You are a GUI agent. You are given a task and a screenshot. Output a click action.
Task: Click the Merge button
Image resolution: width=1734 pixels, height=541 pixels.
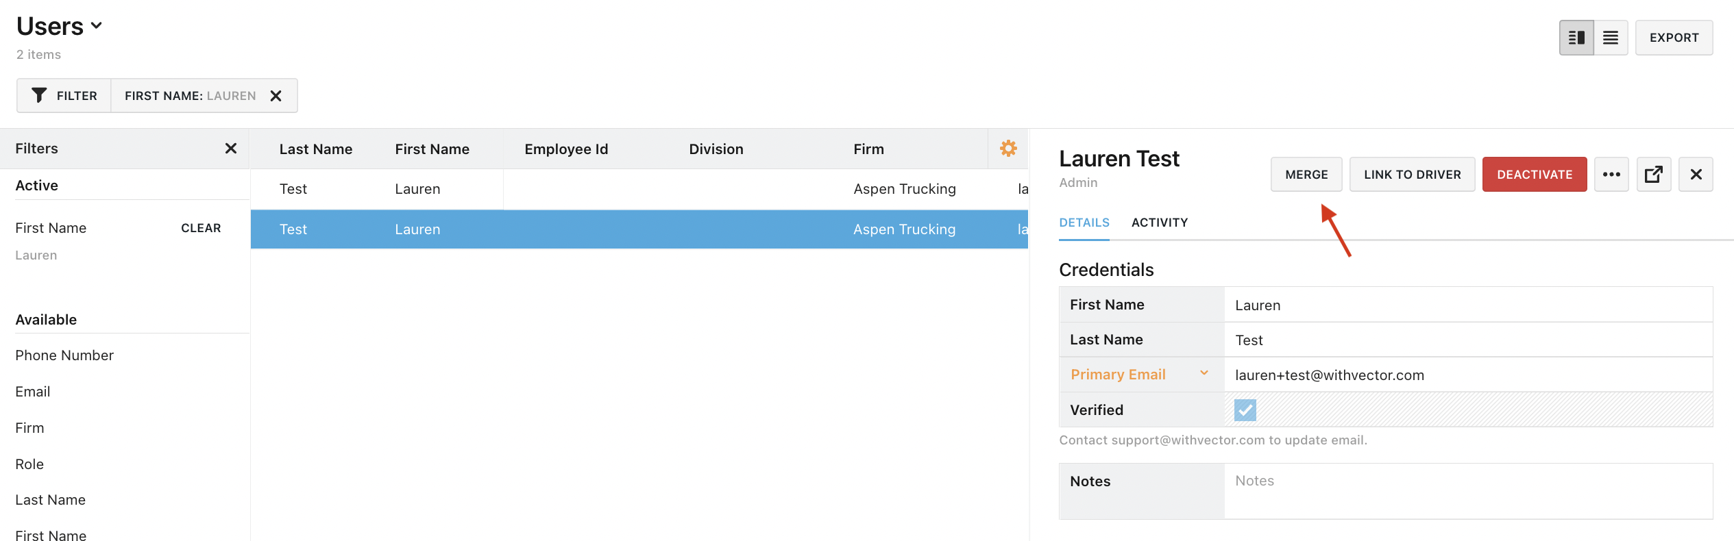pos(1306,175)
